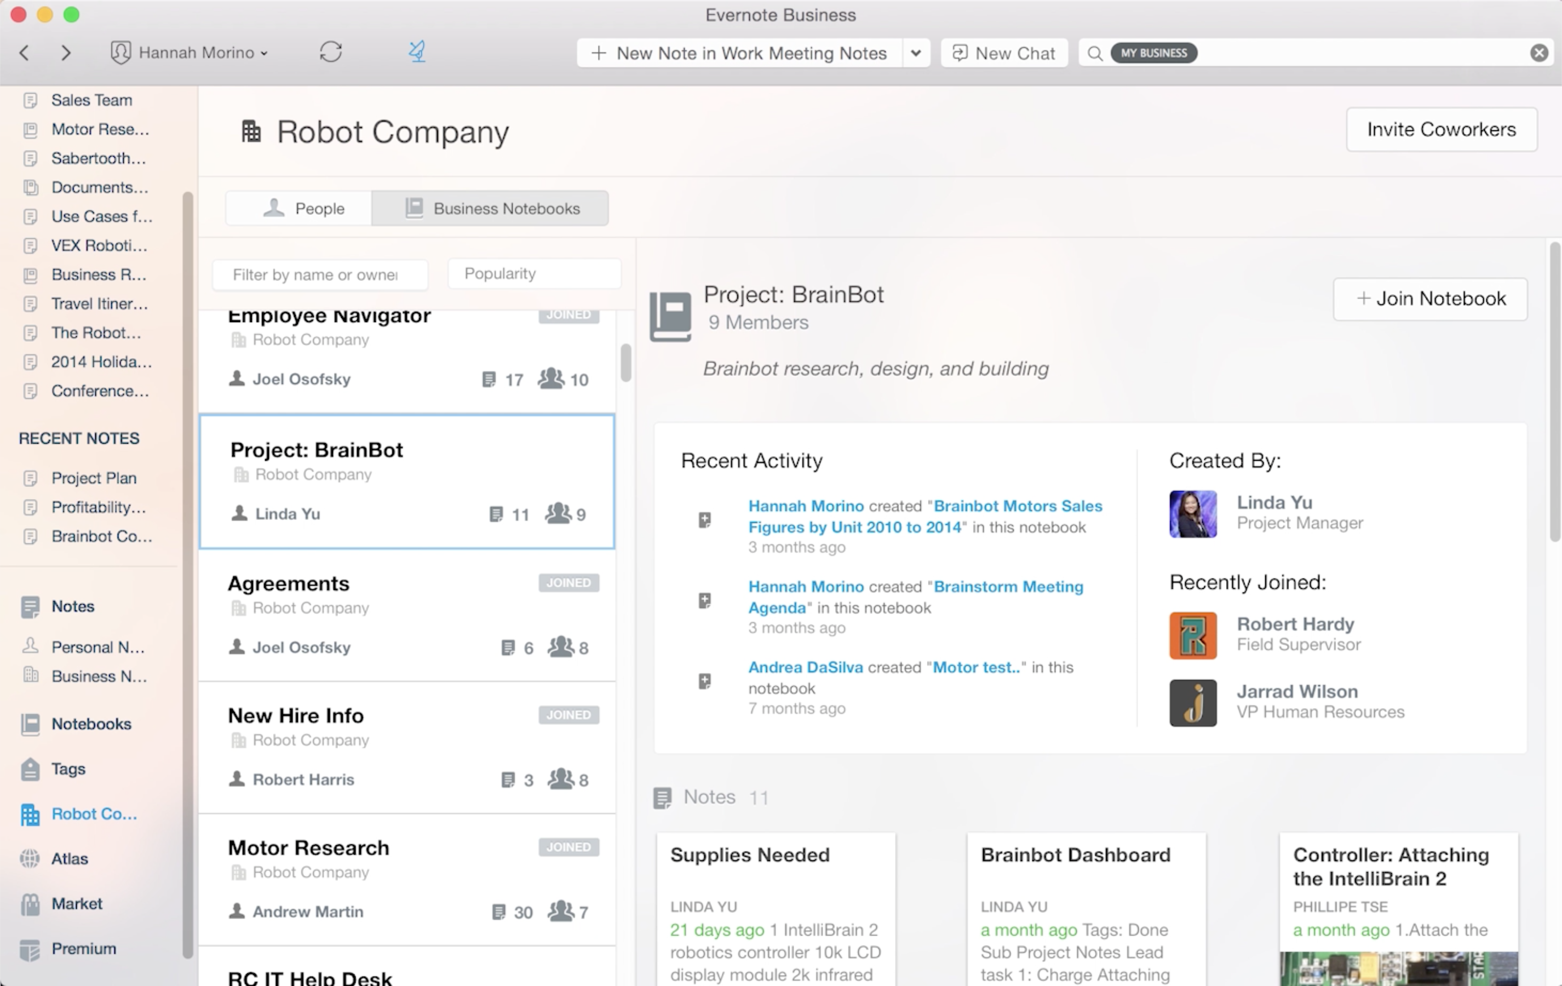The height and width of the screenshot is (986, 1562).
Task: Click the Premium sidebar icon
Action: point(31,947)
